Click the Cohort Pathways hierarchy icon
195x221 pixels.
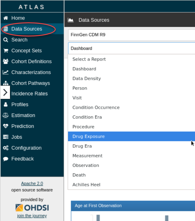[6, 83]
